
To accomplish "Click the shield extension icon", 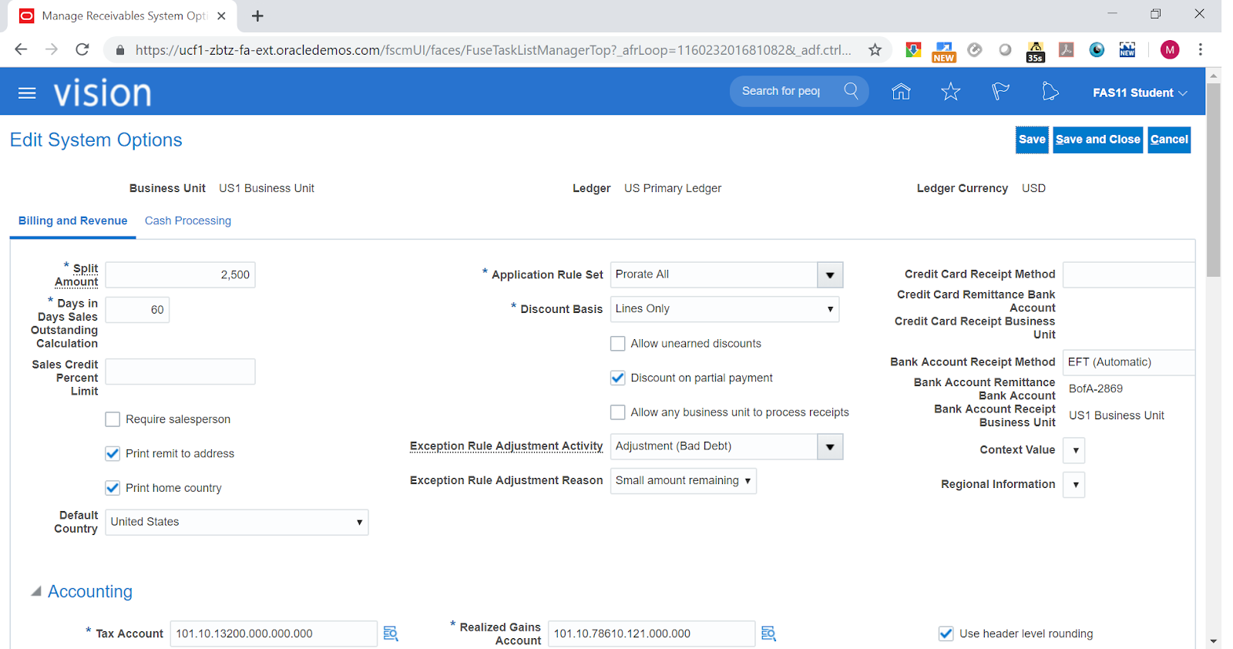I will click(x=913, y=50).
